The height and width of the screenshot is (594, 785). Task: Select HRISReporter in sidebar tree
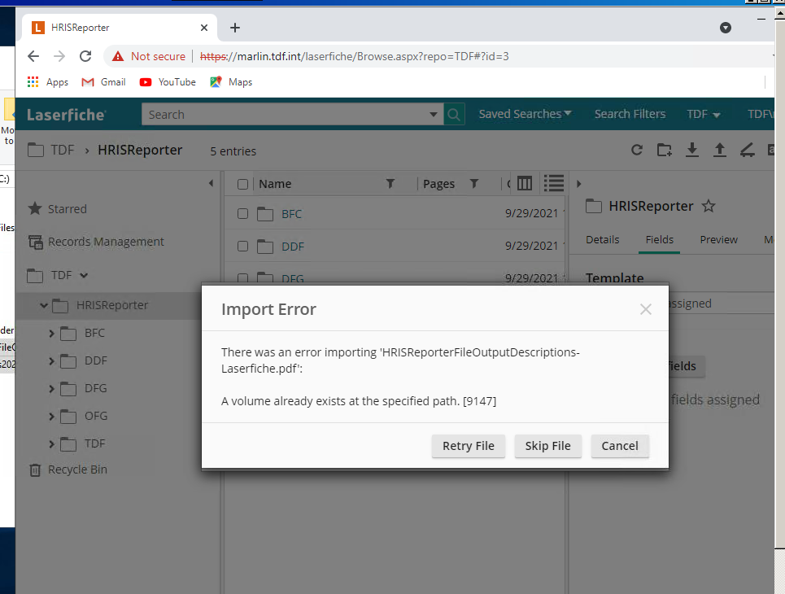[112, 305]
